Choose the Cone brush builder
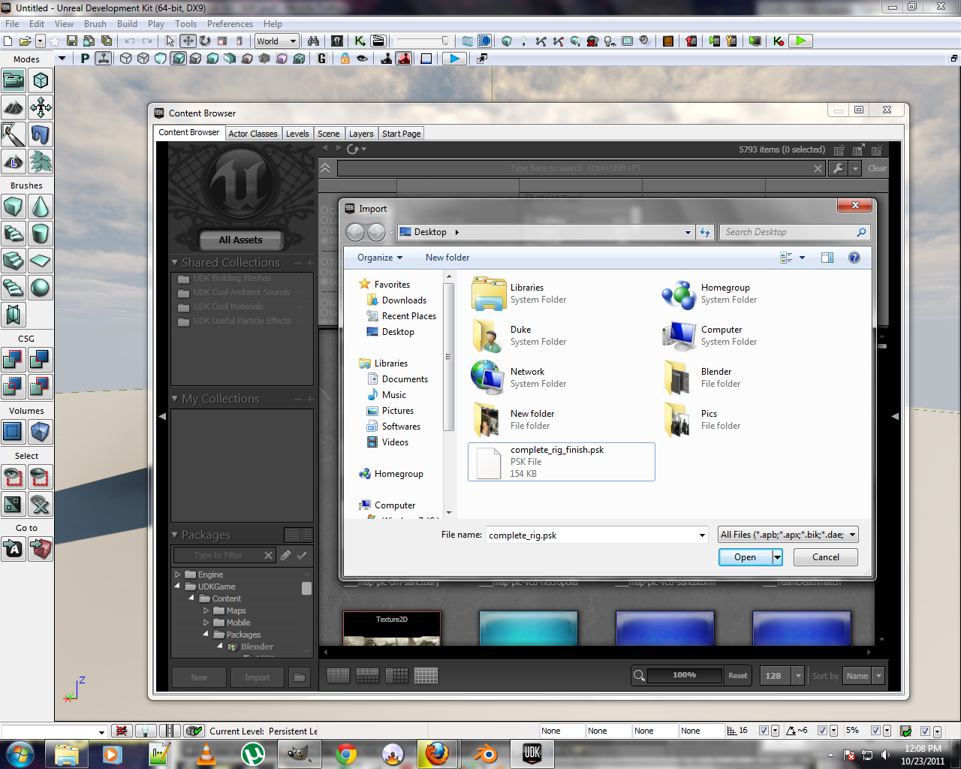Viewport: 961px width, 769px height. tap(41, 207)
